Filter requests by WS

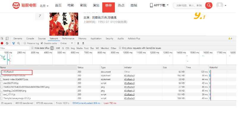(x=97, y=48)
